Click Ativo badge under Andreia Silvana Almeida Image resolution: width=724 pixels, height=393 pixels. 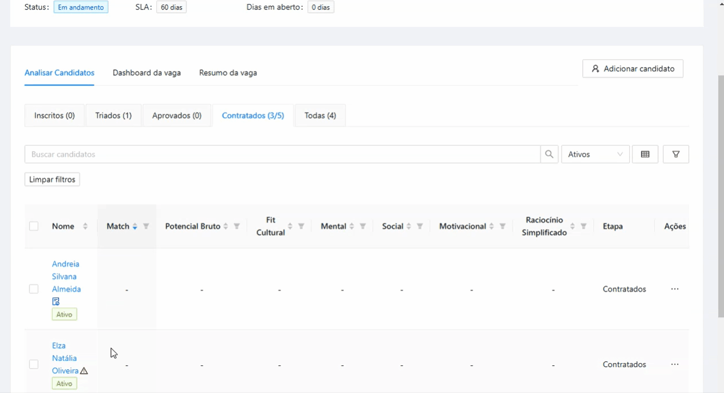click(x=64, y=314)
